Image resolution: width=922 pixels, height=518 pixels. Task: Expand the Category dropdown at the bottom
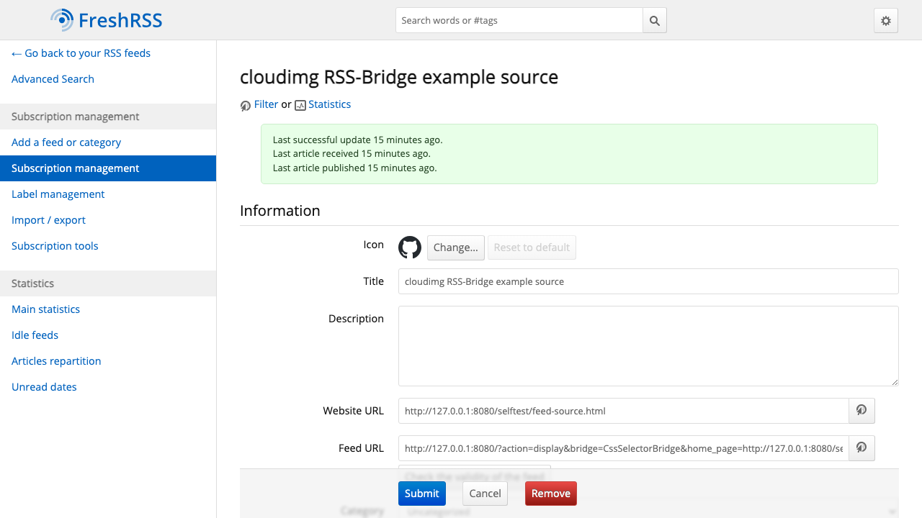648,511
